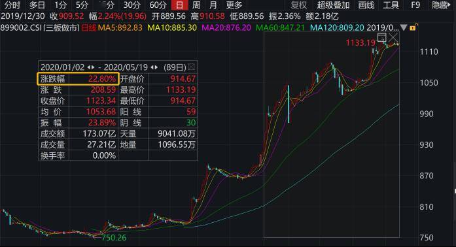Expand the indicator dropdown triangle after MA120
The height and width of the screenshot is (247, 456).
(404, 27)
